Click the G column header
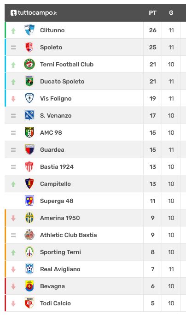This screenshot has width=186, height=315. [x=171, y=13]
